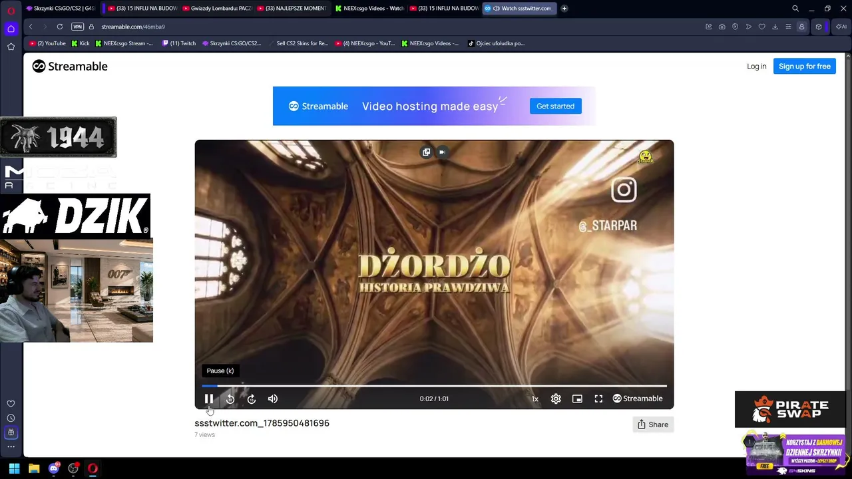
Task: Open the ad blocker shield icon
Action: tap(736, 27)
